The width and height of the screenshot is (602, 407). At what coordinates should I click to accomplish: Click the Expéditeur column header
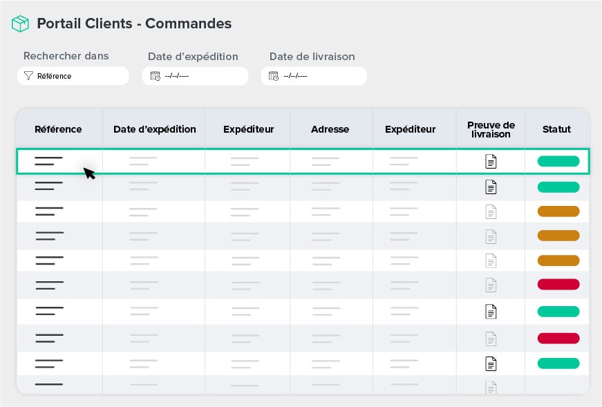[x=247, y=129]
